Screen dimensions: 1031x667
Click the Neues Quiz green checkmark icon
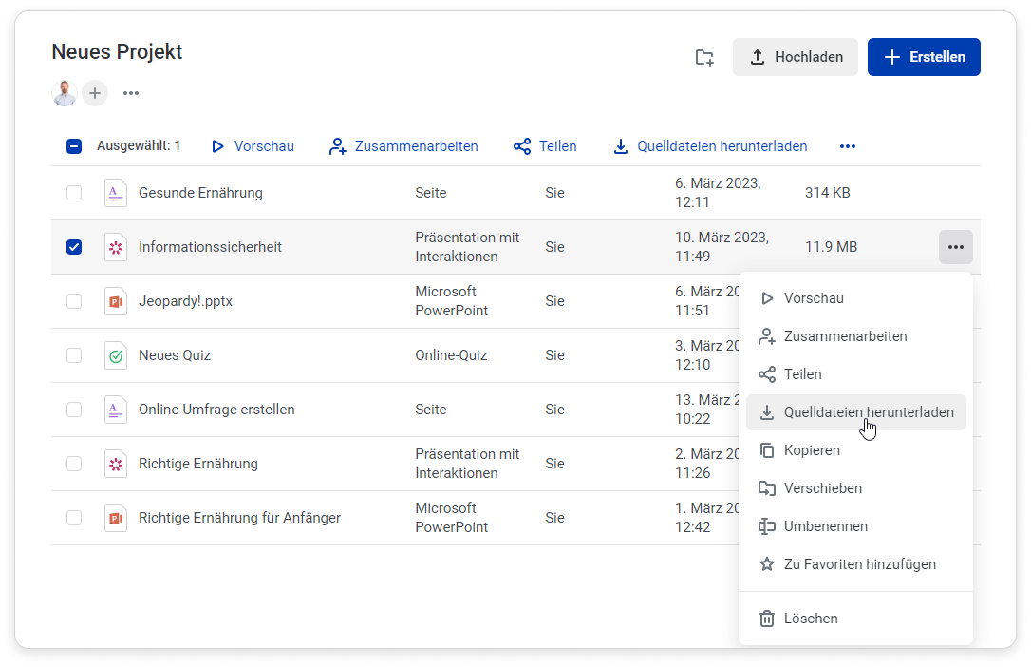115,355
